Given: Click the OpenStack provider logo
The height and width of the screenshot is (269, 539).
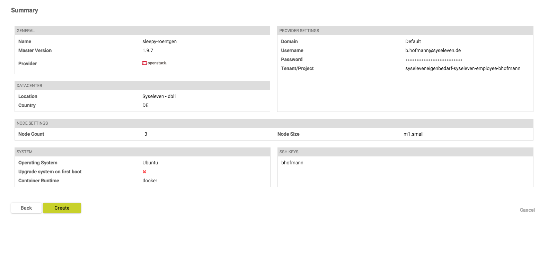Looking at the screenshot, I should pyautogui.click(x=154, y=63).
